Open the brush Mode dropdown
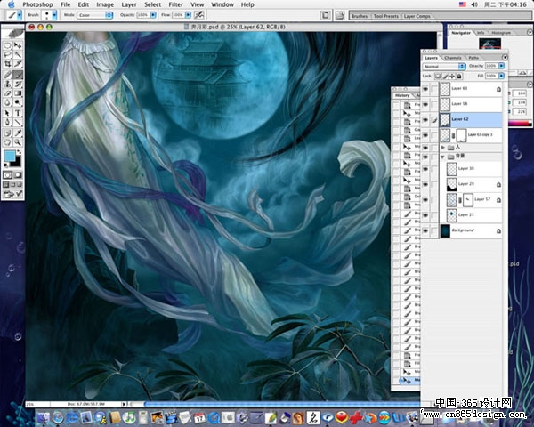Viewport: 534px width, 427px height. click(94, 15)
